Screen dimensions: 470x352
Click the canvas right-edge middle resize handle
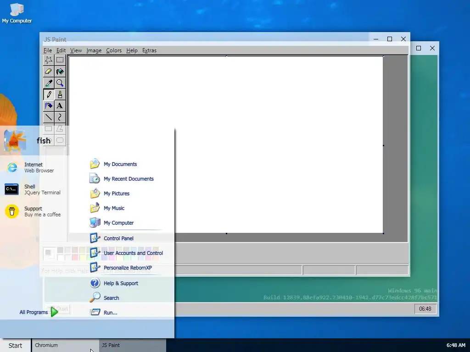click(x=383, y=145)
